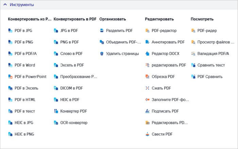Click the PDF в PDF/A icon
This screenshot has width=238, height=149.
pyautogui.click(x=10, y=54)
